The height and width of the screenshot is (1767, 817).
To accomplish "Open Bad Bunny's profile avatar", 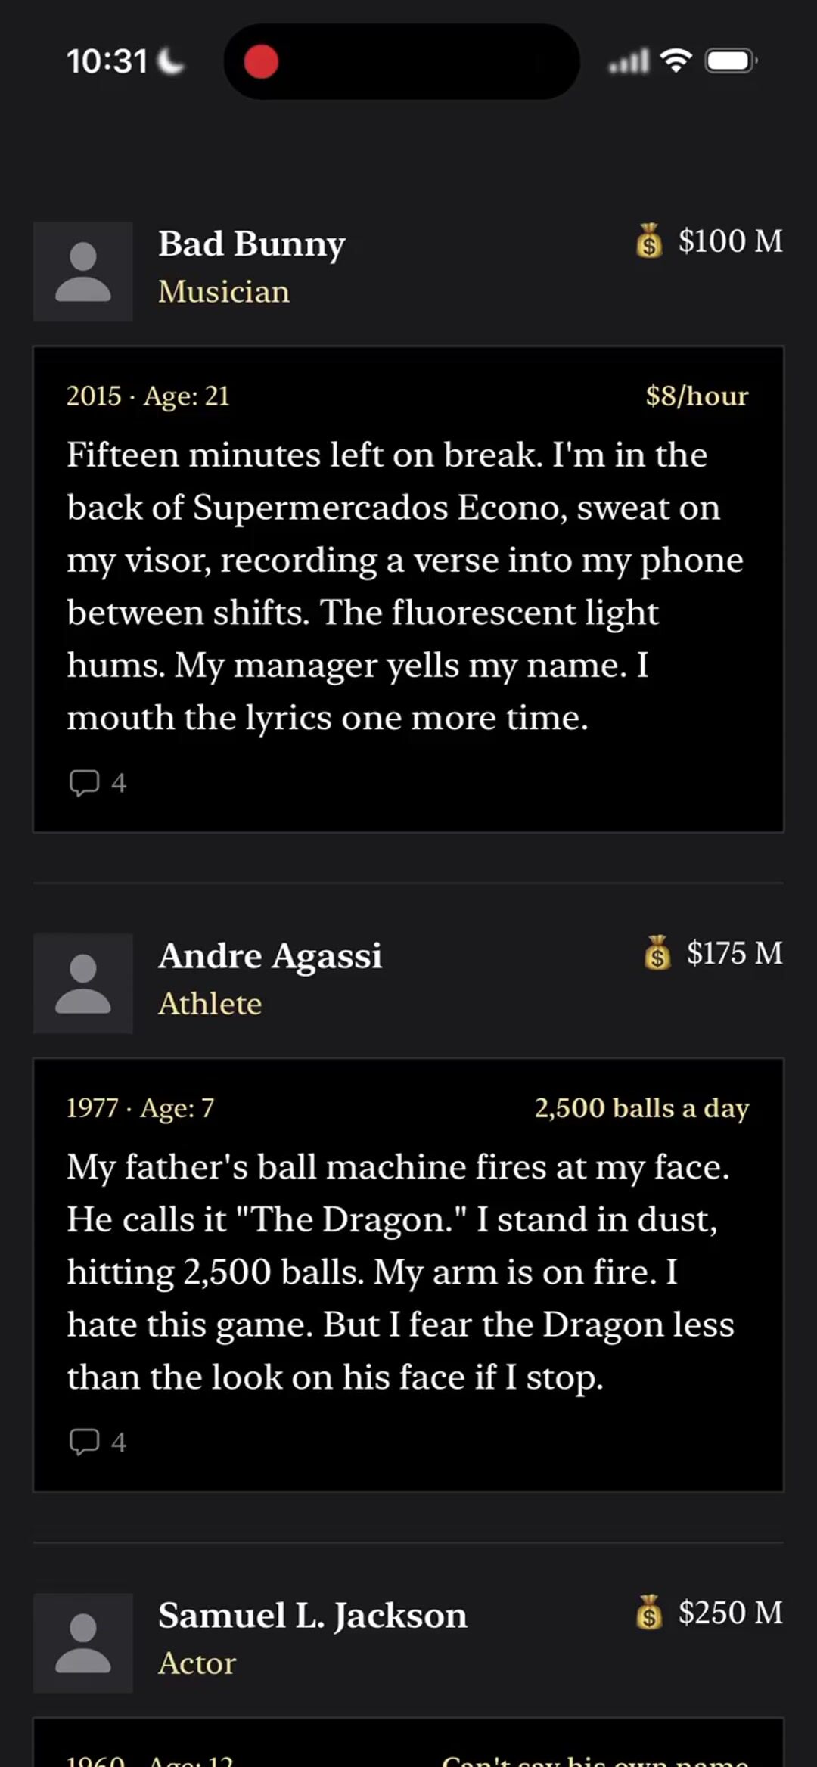I will pos(83,272).
